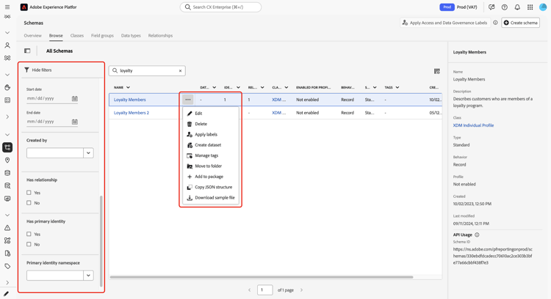Viewport: 551px width, 299px height.
Task: Check Yes under Has primary identity
Action: click(x=29, y=234)
